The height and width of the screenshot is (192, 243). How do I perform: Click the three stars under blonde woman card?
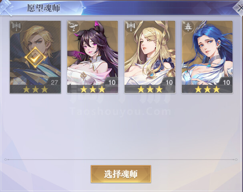[x=150, y=89]
